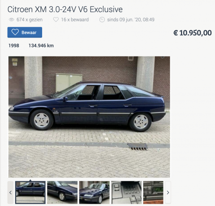Save the listing with the Bewaar button

[x=25, y=32]
